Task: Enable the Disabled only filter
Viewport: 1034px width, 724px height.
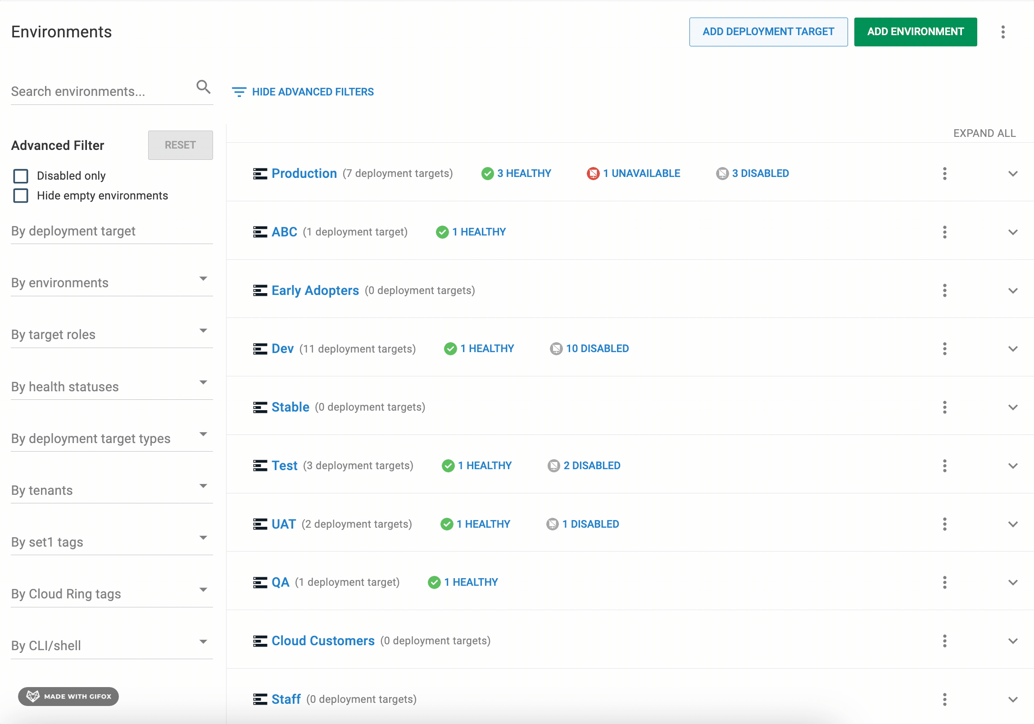Action: [20, 176]
